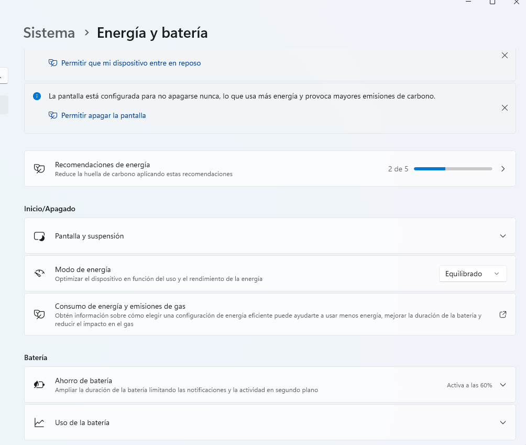
Task: Open the Equilibrado power mode dropdown
Action: [x=473, y=274]
